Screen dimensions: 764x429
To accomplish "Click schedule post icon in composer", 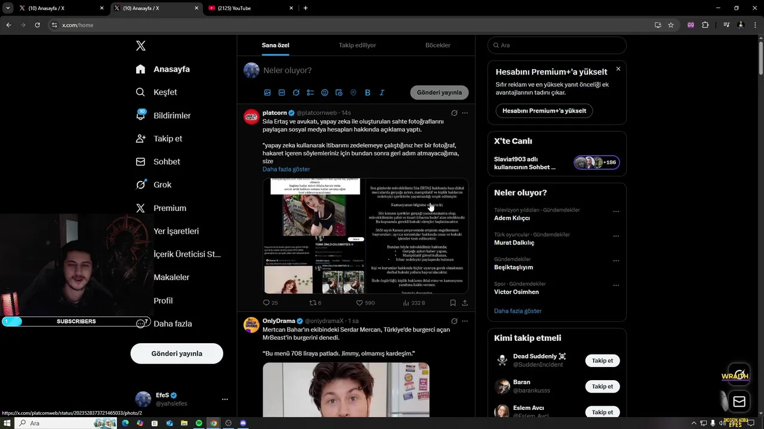I will 339,93.
